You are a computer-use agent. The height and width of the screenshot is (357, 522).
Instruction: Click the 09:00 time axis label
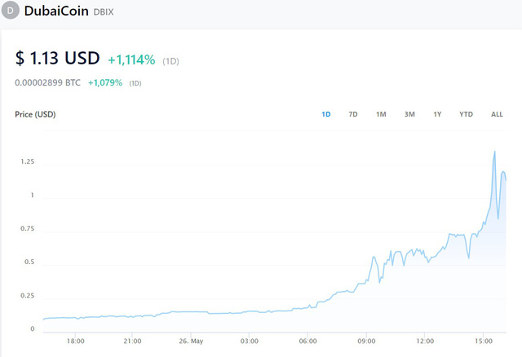[x=366, y=341]
